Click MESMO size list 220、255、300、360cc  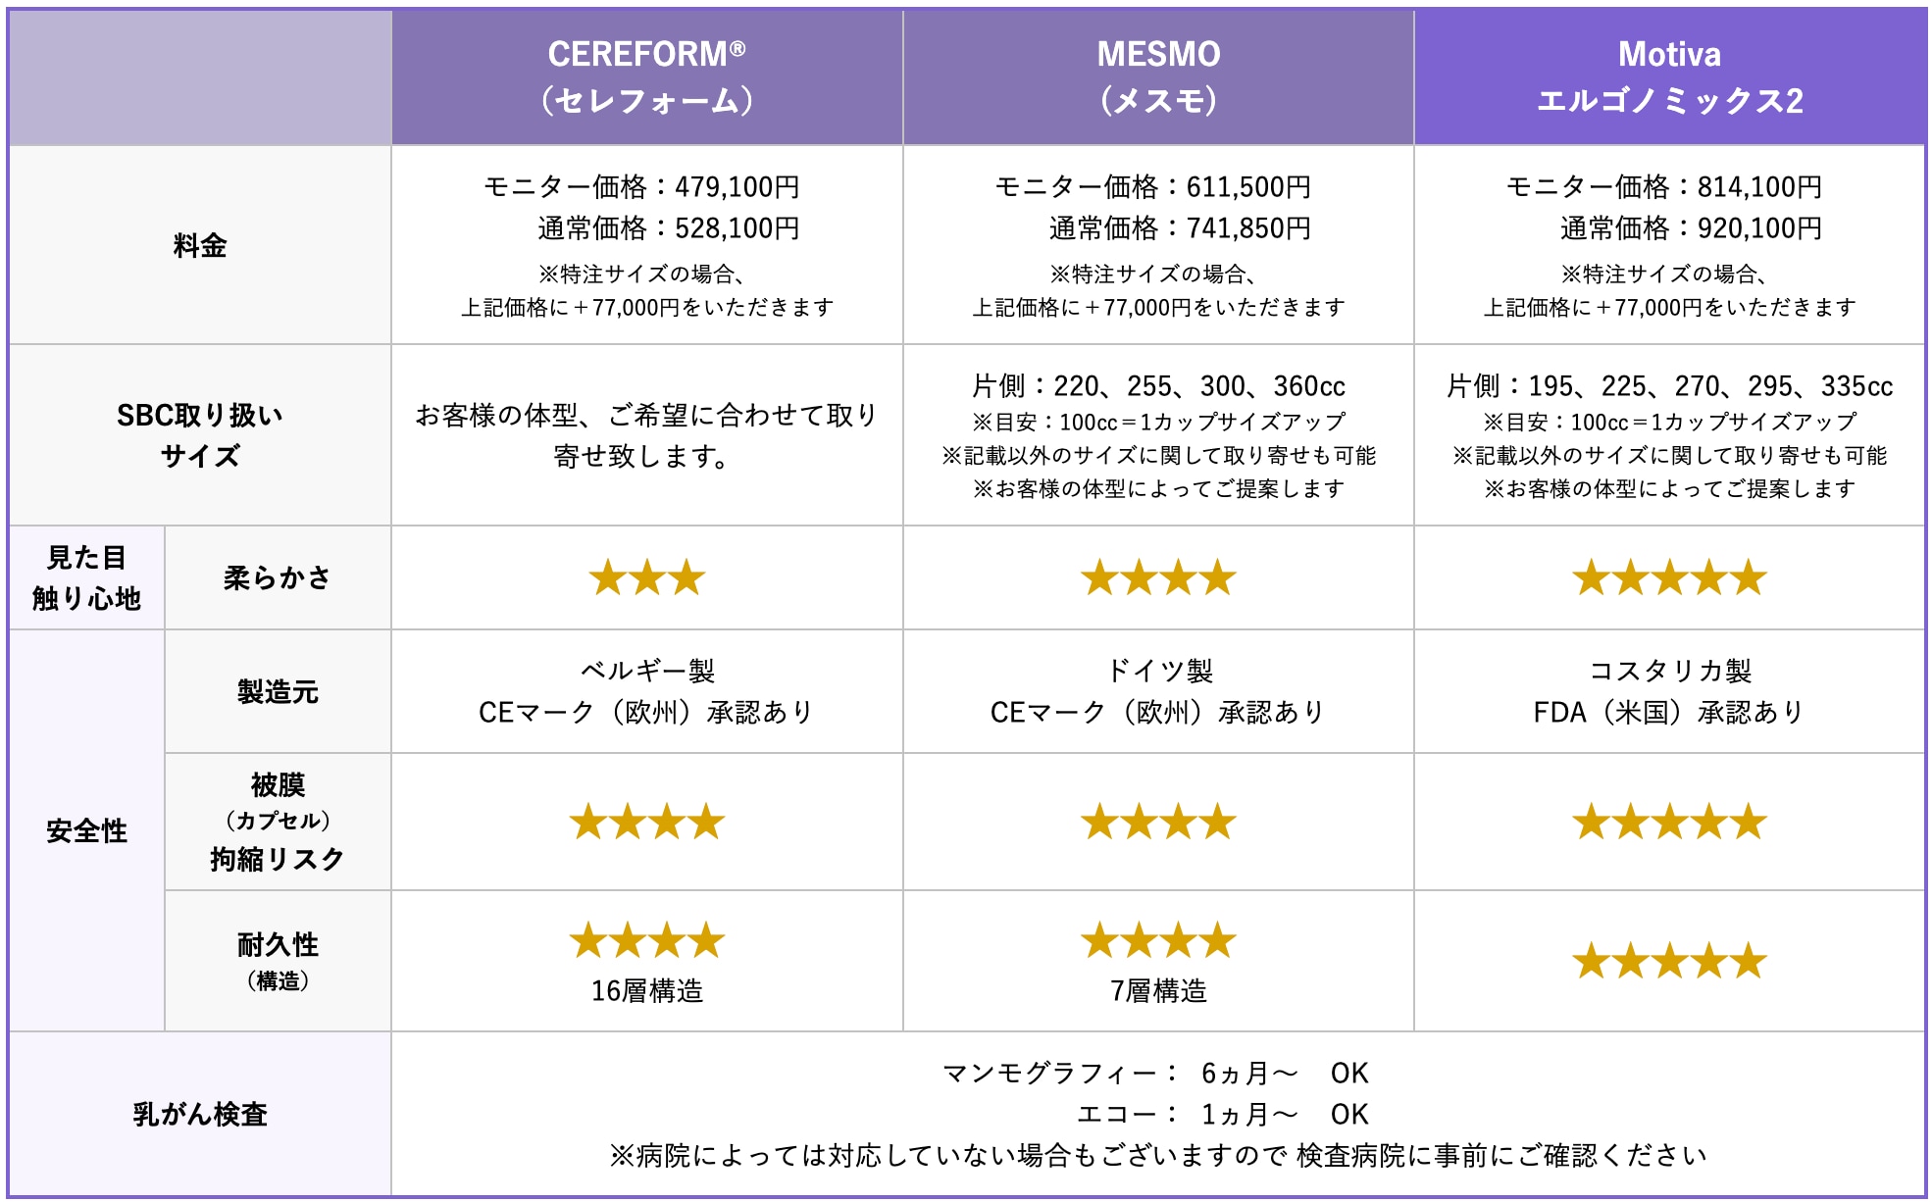click(1158, 386)
